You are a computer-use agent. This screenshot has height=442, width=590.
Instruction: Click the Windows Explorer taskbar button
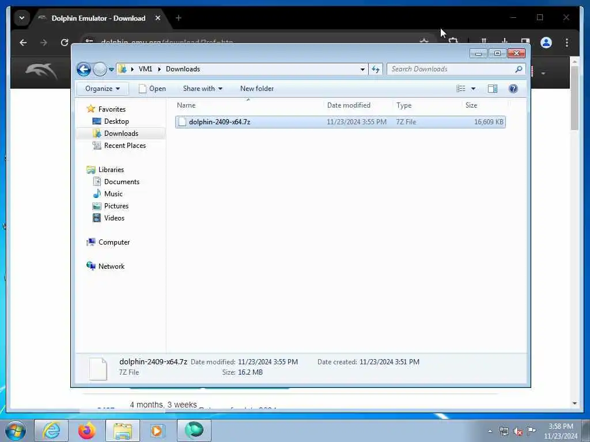123,430
